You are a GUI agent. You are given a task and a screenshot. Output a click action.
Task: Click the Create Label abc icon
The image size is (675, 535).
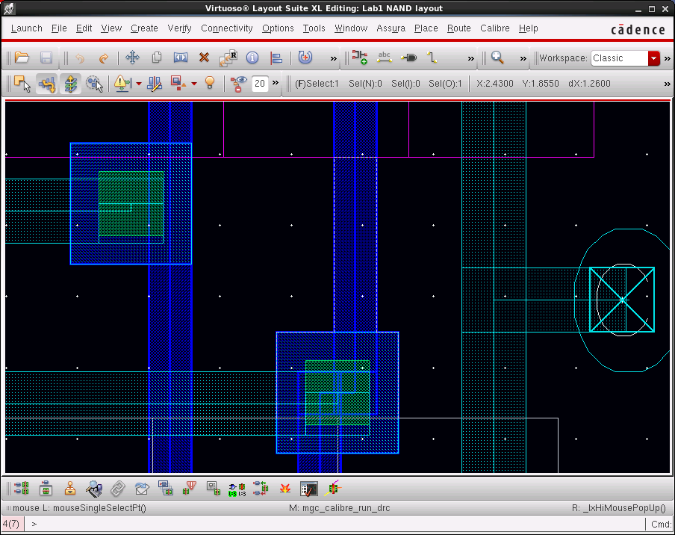[x=384, y=58]
